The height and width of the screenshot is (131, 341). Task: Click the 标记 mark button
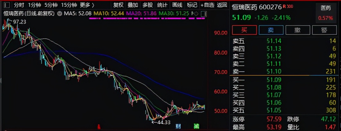(x=192, y=5)
